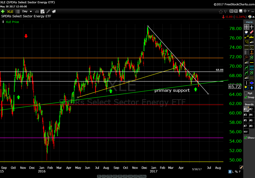
Task: Disable the Snap checkbox
Action: click(246, 97)
